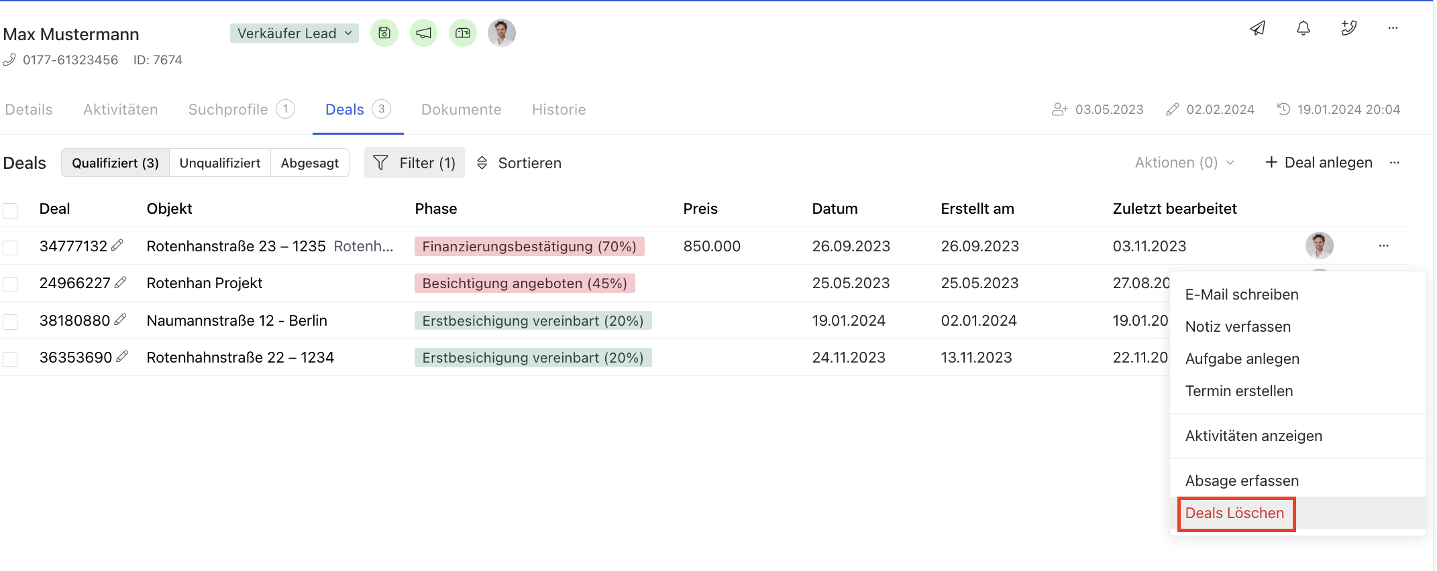Image resolution: width=1437 pixels, height=571 pixels.
Task: Click the user avatar in the header
Action: coord(502,33)
